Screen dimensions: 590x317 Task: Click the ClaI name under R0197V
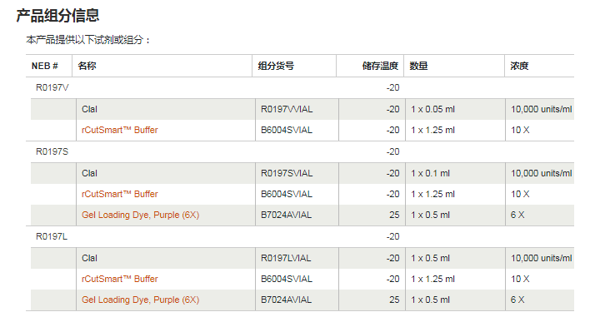tap(89, 109)
